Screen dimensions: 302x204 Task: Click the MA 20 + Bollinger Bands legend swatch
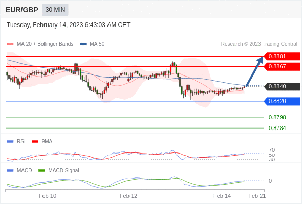10,44
